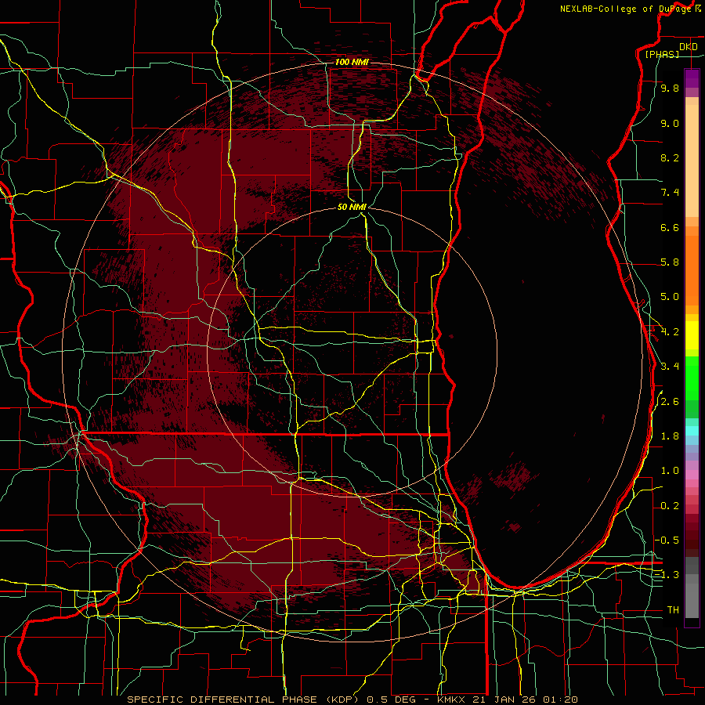Click the 5.8 value on the color scale
The image size is (705, 705).
pos(670,262)
